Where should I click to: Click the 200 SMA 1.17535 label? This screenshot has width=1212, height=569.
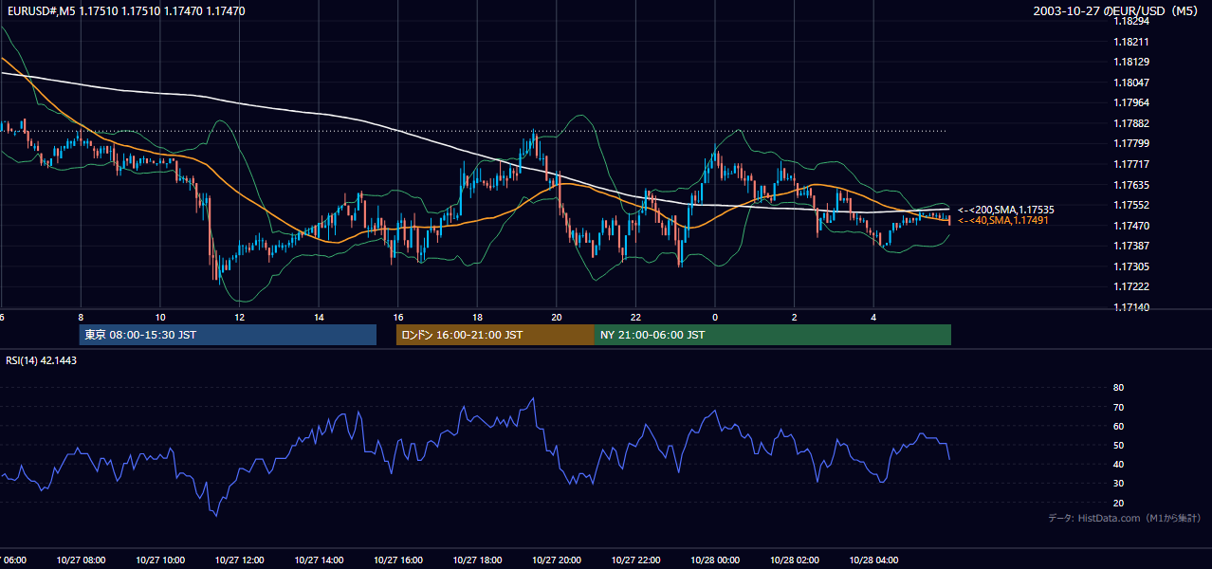click(1006, 210)
